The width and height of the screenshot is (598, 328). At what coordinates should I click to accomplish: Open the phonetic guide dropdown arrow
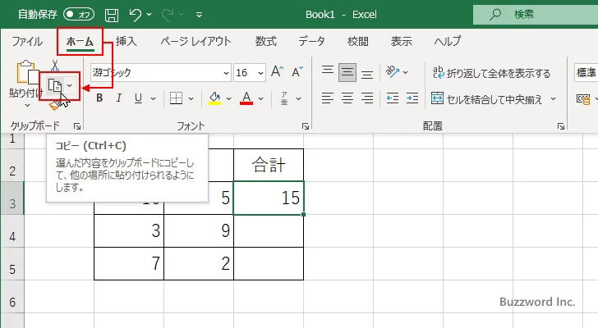pos(299,99)
